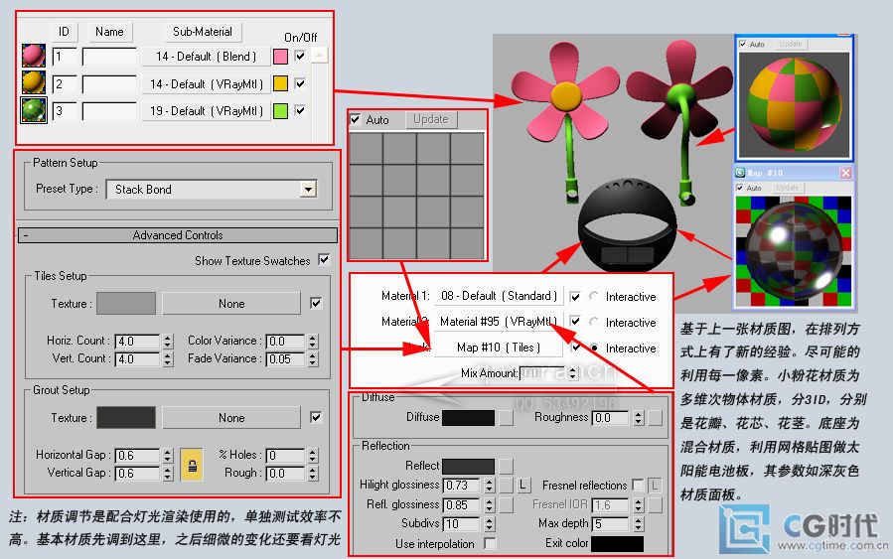Viewport: 893px width, 559px height.
Task: Click the Subdivs value field
Action: pos(463,523)
